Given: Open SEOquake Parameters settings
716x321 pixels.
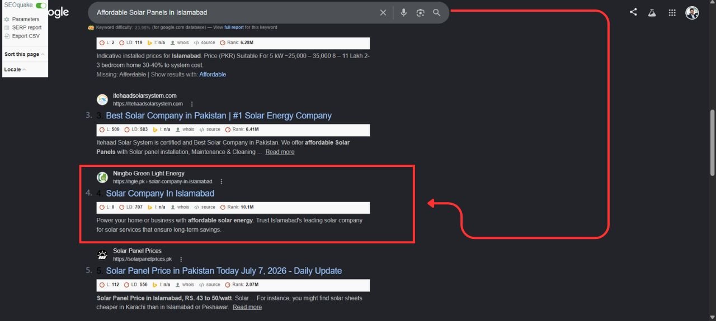Looking at the screenshot, I should [x=26, y=19].
